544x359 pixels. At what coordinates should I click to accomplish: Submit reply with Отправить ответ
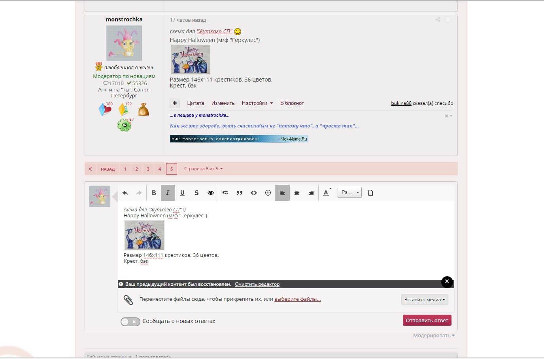[427, 320]
